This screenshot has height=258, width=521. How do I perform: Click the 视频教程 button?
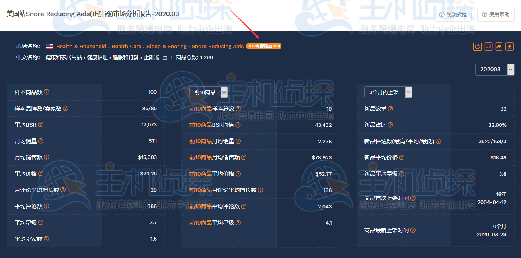(453, 14)
